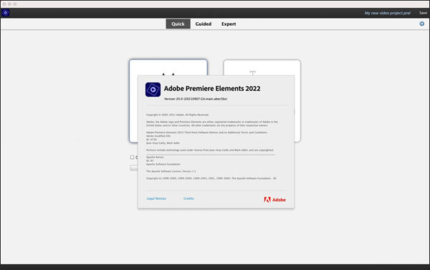Switch to the Quick tab
This screenshot has width=430, height=270.
178,24
